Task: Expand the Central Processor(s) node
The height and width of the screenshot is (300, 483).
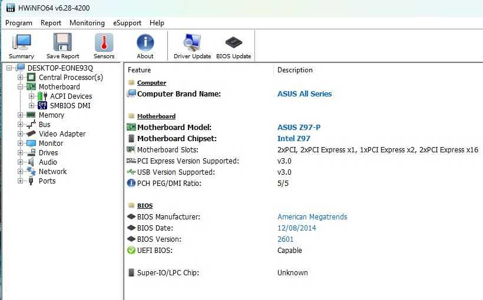Action: tap(21, 77)
